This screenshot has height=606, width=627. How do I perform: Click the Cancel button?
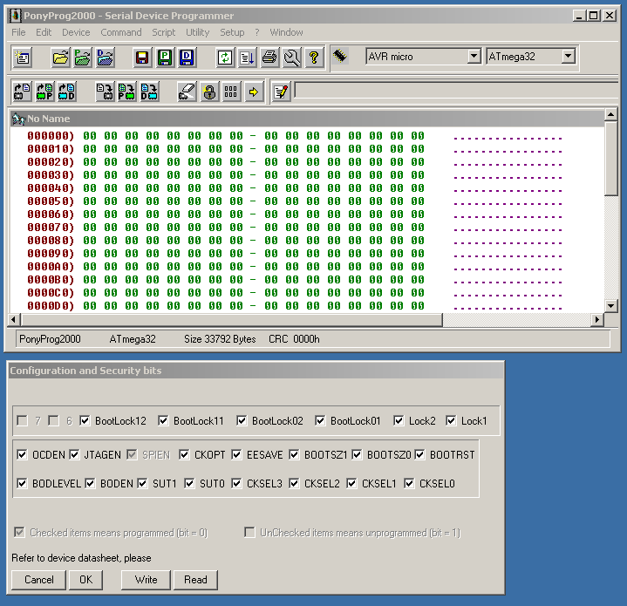coord(38,580)
